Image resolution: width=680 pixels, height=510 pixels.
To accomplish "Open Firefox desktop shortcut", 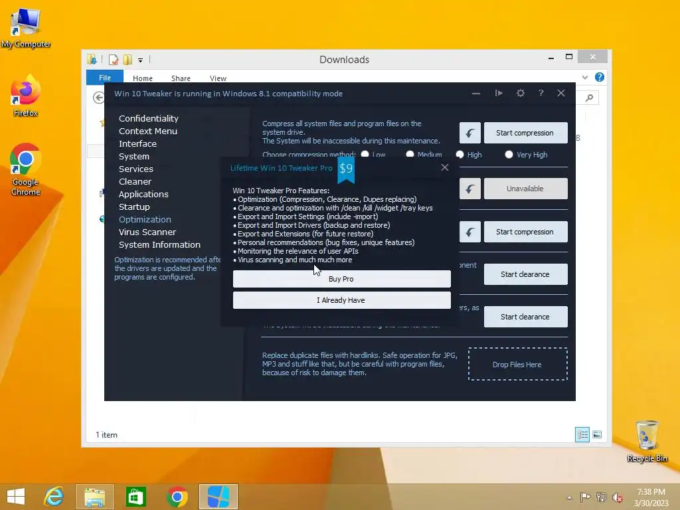I will [26, 96].
